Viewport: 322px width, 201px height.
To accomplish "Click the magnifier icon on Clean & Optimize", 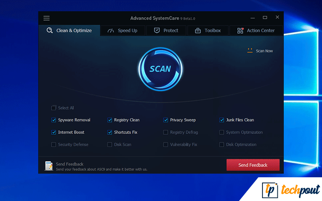I will [x=50, y=31].
